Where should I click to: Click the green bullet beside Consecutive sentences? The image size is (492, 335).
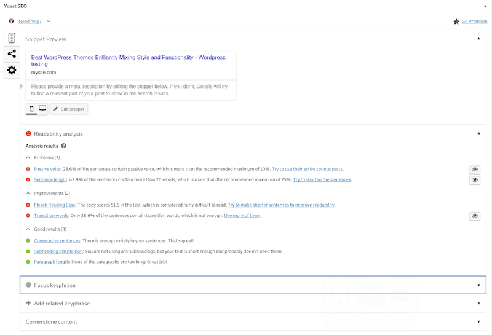point(28,241)
